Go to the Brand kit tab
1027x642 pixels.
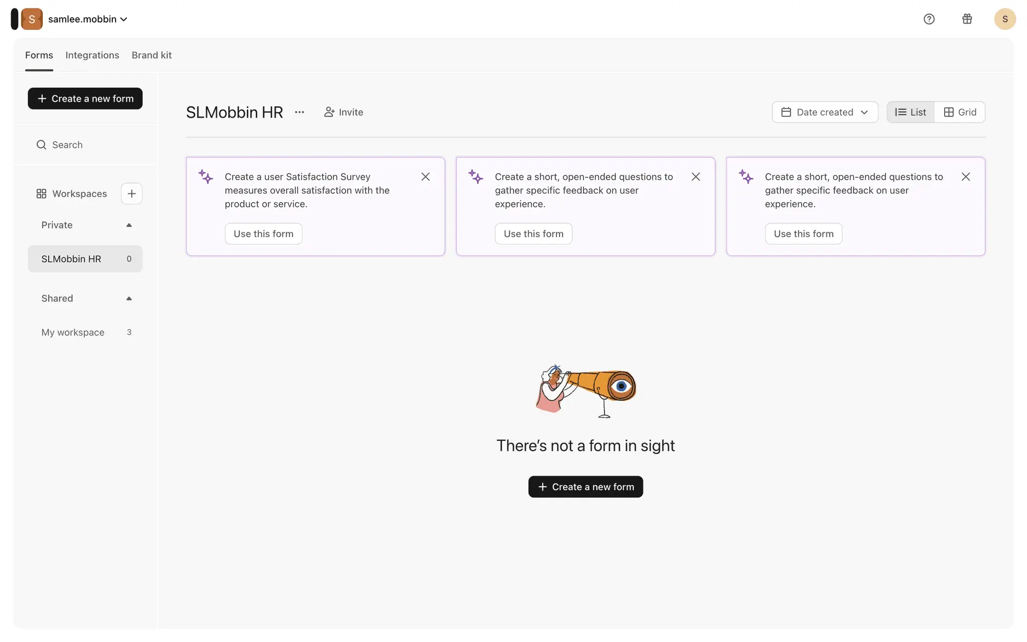click(x=151, y=55)
